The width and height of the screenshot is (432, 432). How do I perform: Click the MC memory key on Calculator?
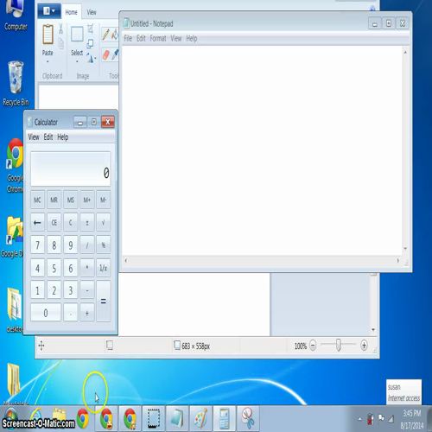click(x=37, y=200)
